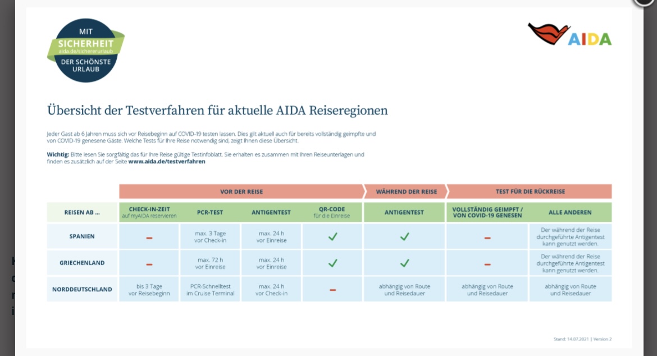The width and height of the screenshot is (657, 356).
Task: Click the green checkmark for Spanien QR-Code
Action: click(x=332, y=236)
